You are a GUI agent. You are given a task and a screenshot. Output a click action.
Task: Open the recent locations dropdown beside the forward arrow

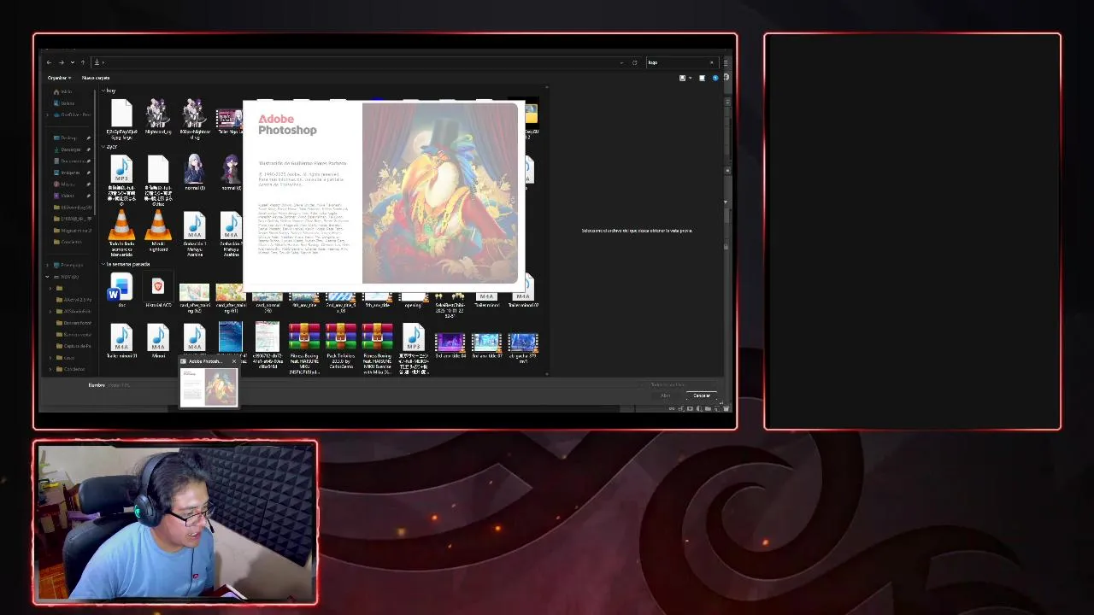(x=72, y=62)
